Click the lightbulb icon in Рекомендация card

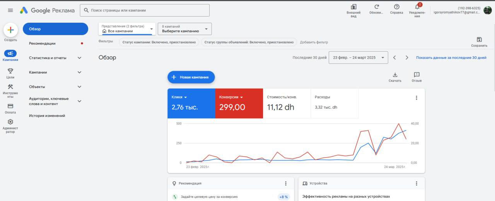click(174, 183)
